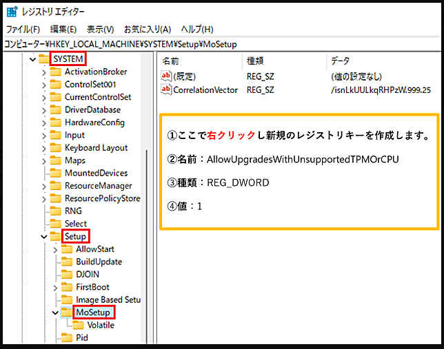Image resolution: width=444 pixels, height=349 pixels.
Task: Click the (既定) default value icon
Action: pyautogui.click(x=165, y=76)
